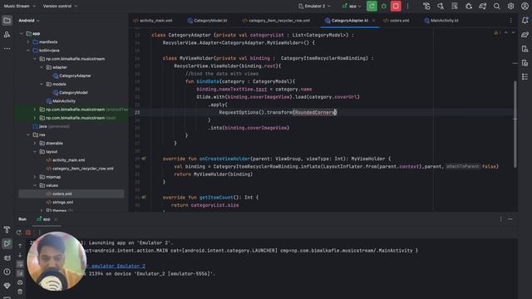532x299 pixels.
Task: Open the emulator Emulator 2 console link
Action: coord(116,266)
